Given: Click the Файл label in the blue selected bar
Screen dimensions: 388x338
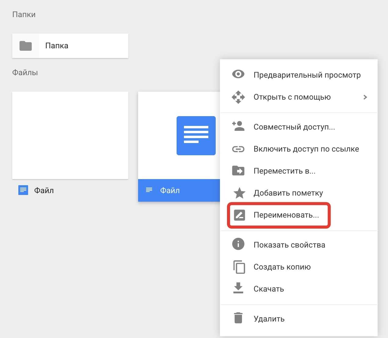Looking at the screenshot, I should 170,190.
